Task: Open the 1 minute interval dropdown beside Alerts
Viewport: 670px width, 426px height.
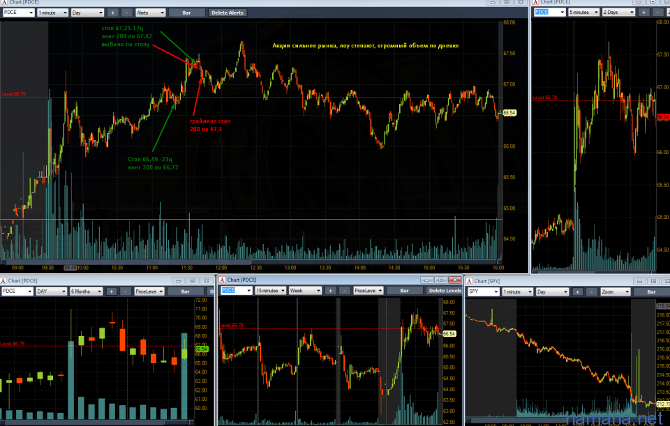Action: pos(52,13)
